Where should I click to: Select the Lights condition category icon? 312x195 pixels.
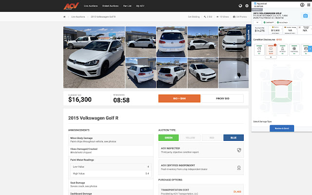click(x=306, y=50)
